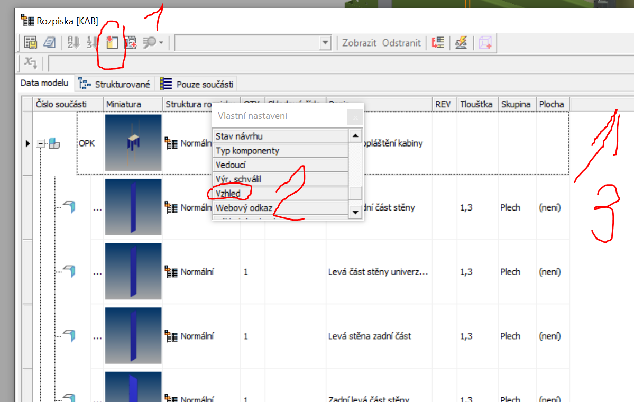Screen dimensions: 634x402
Task: Click scroll-up arrow in Vlastní nastavení list
Action: click(355, 135)
